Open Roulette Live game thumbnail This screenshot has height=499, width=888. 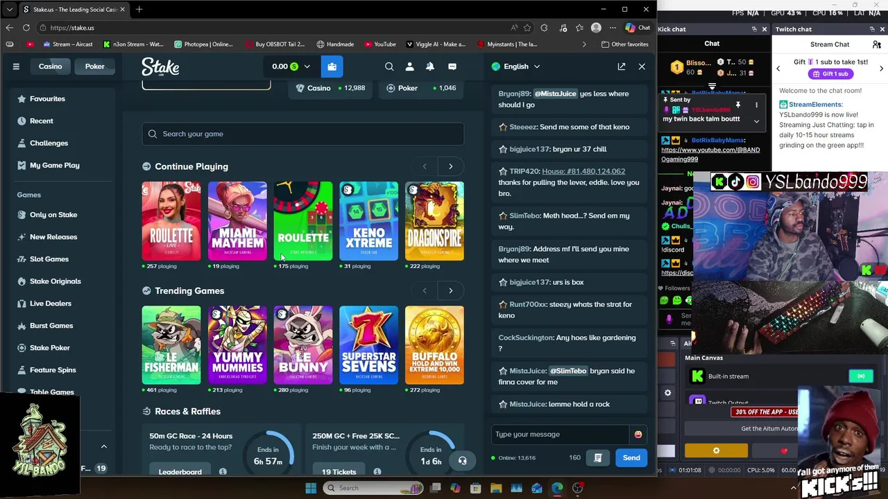(171, 221)
